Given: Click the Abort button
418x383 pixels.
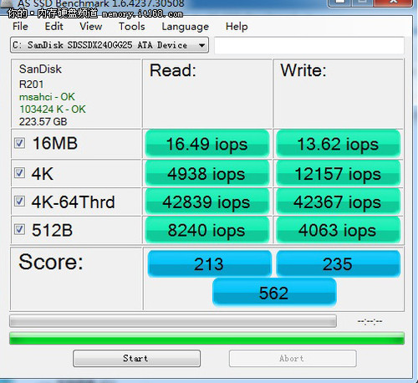Looking at the screenshot, I should tap(293, 358).
